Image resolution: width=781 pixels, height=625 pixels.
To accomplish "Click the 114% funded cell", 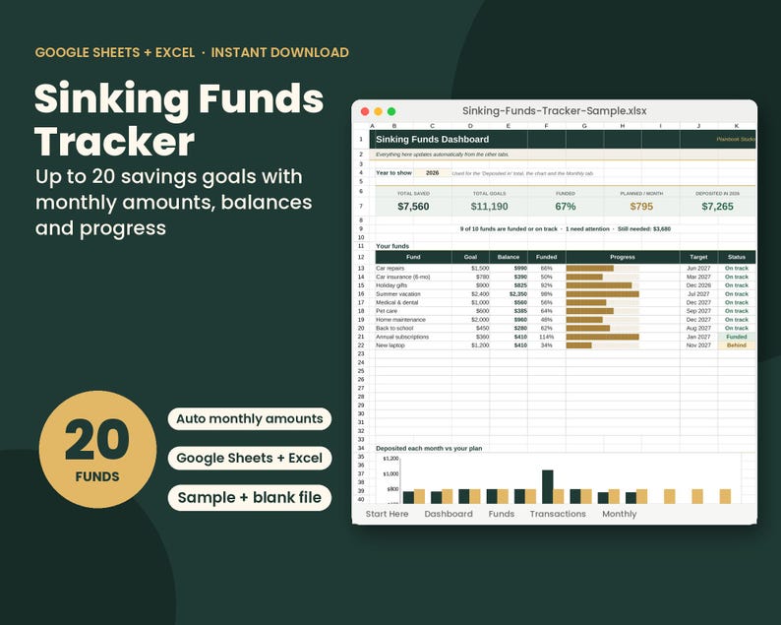I will (x=546, y=337).
